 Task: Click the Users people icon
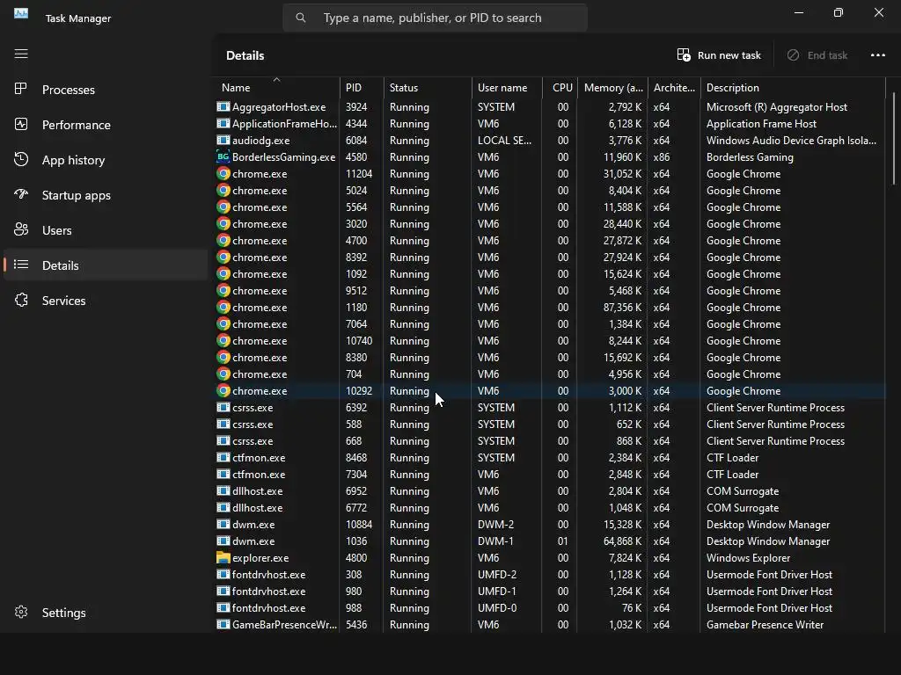[21, 229]
